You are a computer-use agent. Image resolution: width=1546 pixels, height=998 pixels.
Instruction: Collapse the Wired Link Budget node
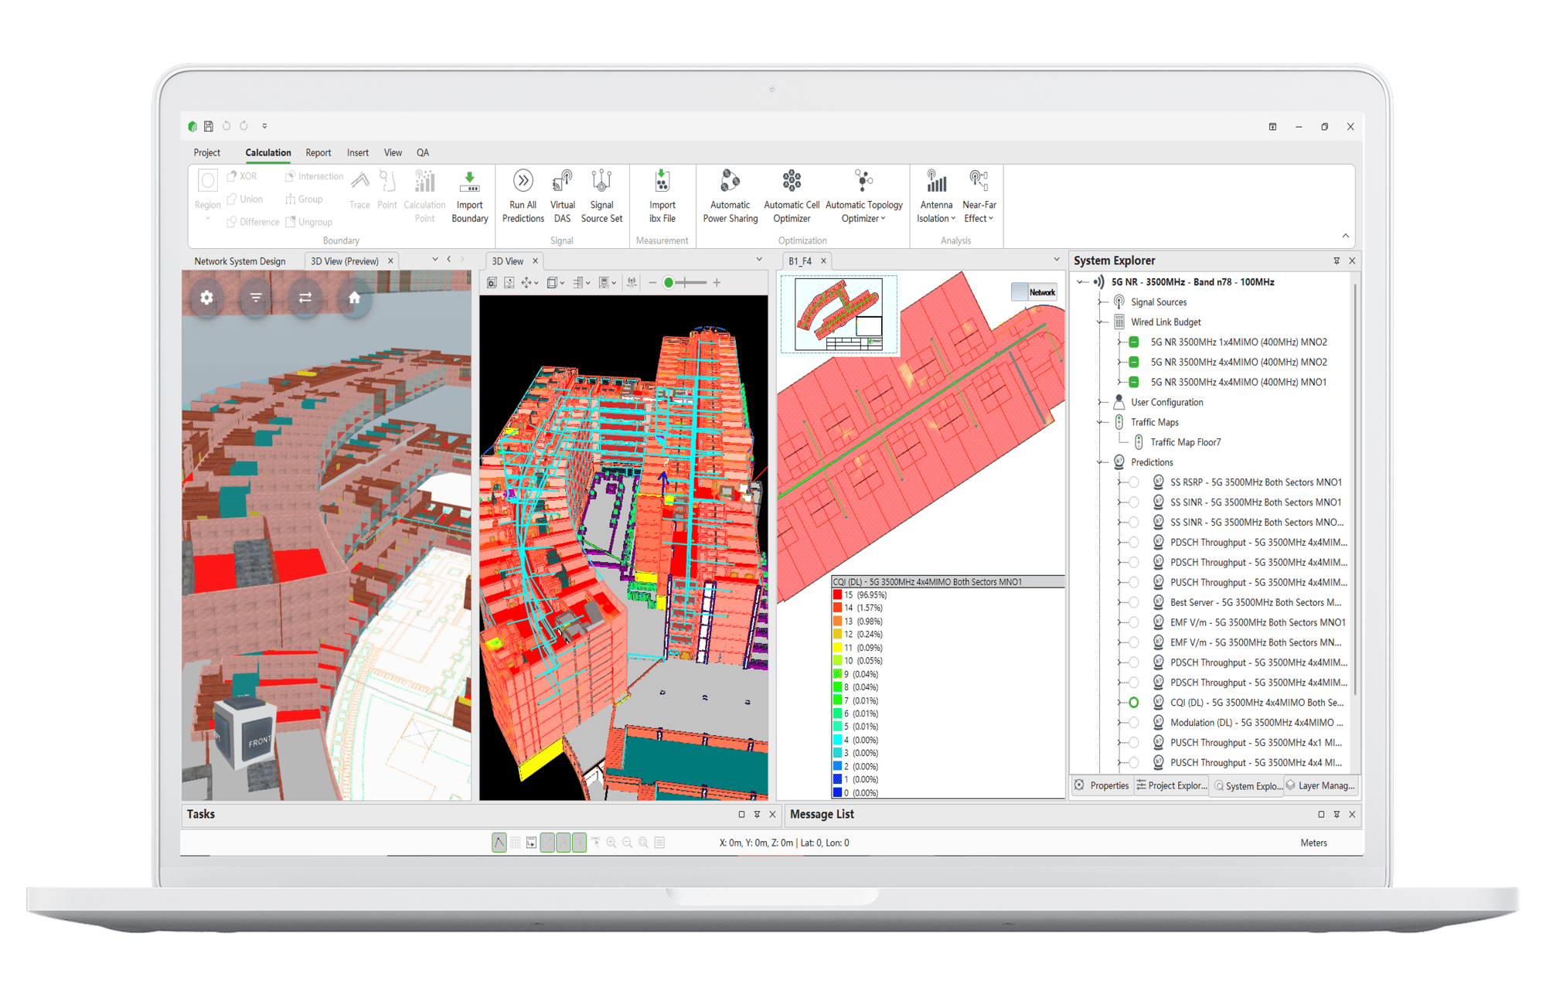click(x=1101, y=322)
